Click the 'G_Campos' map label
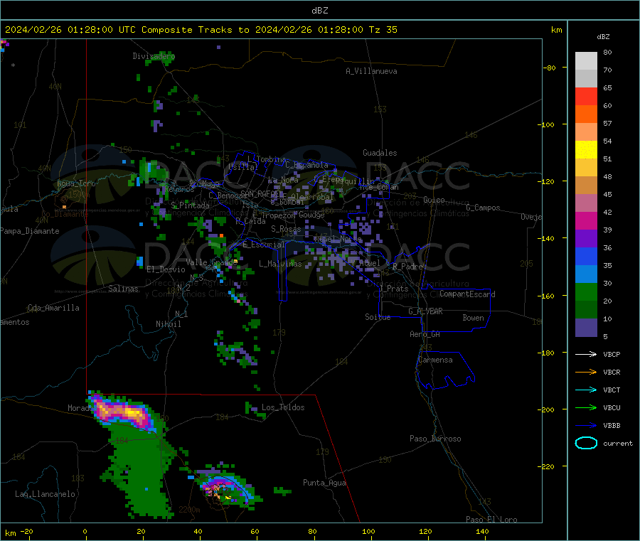The width and height of the screenshot is (640, 541). [x=483, y=208]
